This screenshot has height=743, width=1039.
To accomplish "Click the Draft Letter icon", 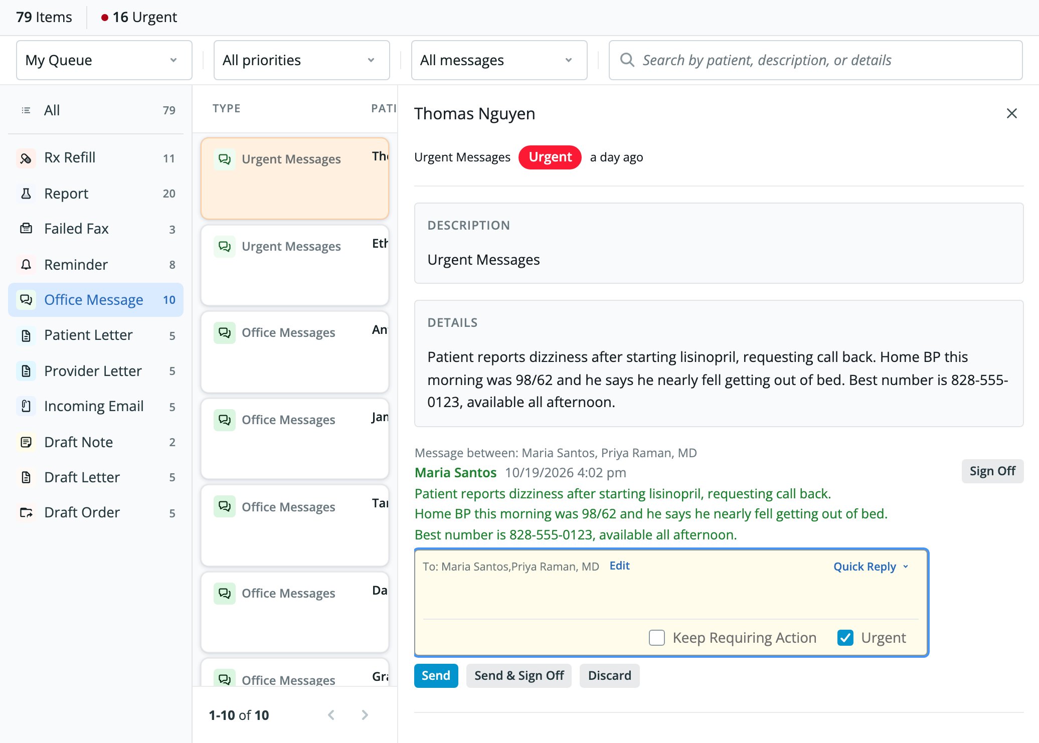I will (26, 477).
